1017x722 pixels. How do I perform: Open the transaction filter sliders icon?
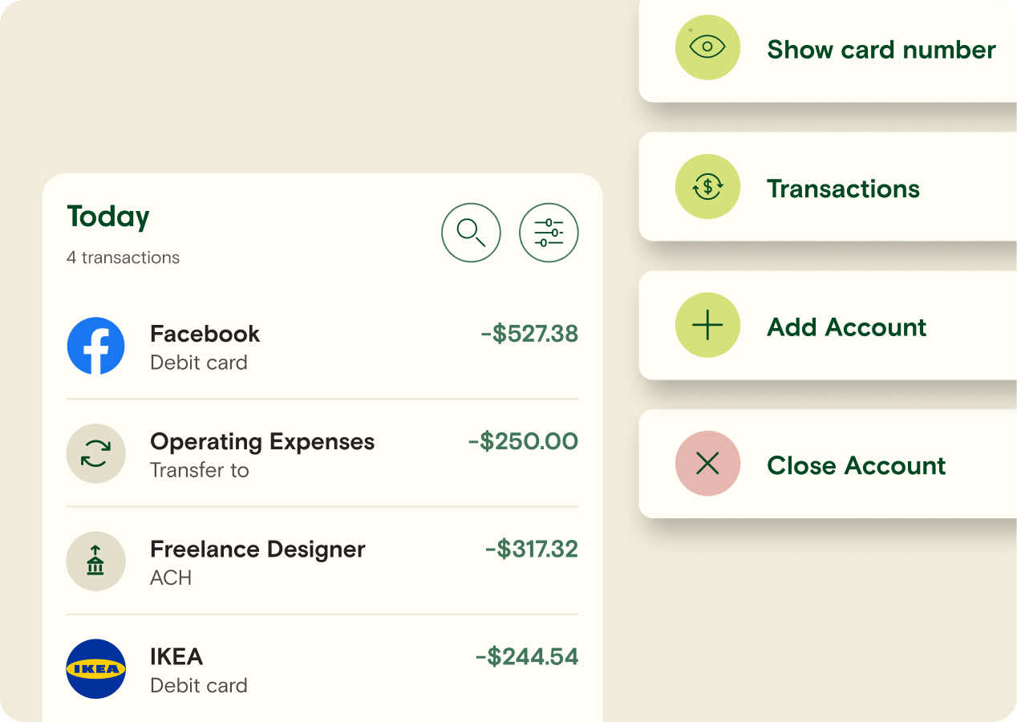(549, 233)
